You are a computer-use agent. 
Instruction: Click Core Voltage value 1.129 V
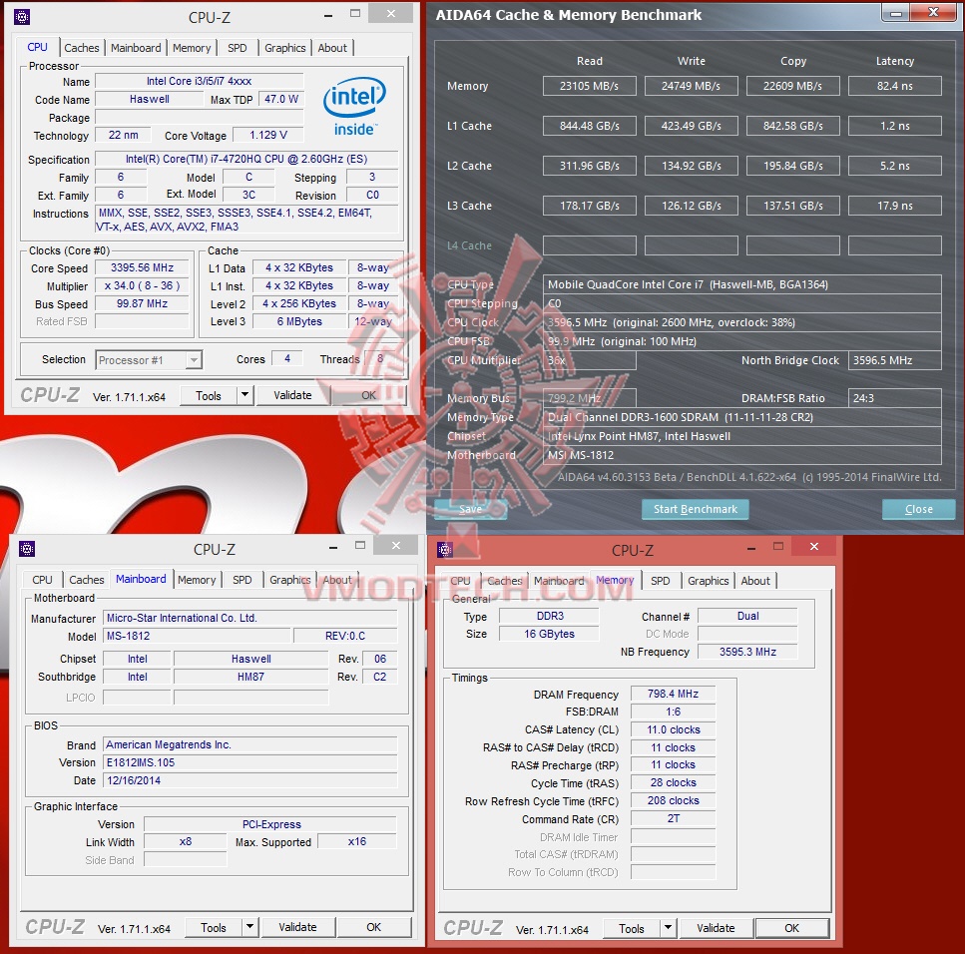point(268,135)
